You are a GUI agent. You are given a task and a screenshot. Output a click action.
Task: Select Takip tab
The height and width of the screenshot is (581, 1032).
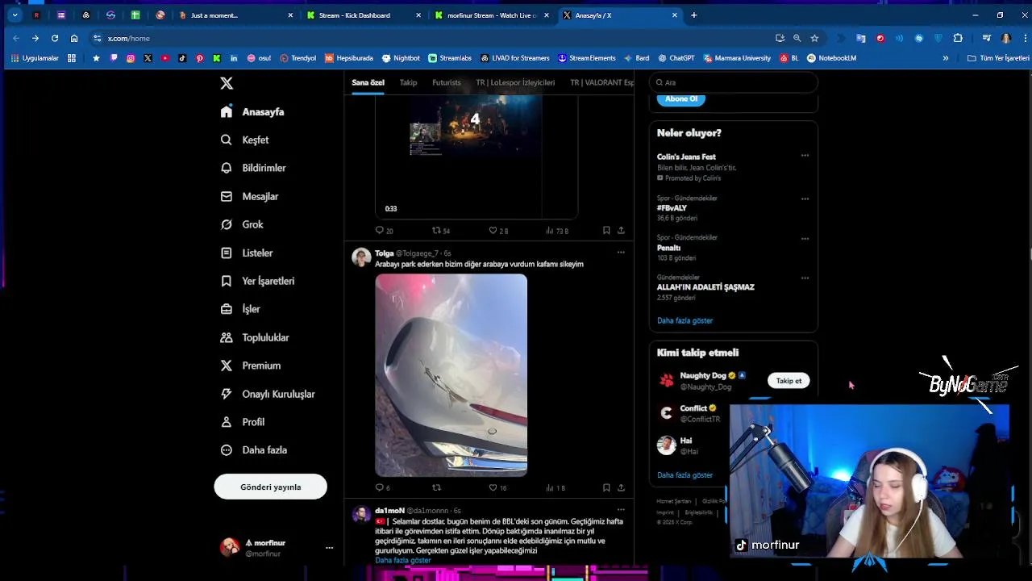pyautogui.click(x=408, y=82)
